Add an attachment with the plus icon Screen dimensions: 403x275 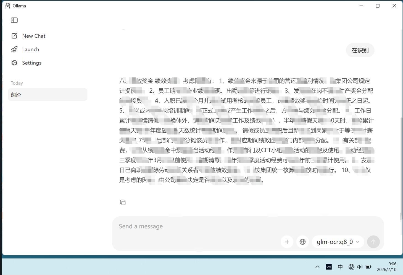[287, 242]
